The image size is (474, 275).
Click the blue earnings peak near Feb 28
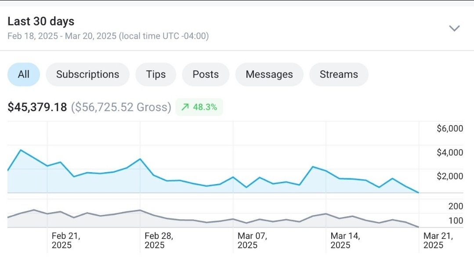coord(140,159)
